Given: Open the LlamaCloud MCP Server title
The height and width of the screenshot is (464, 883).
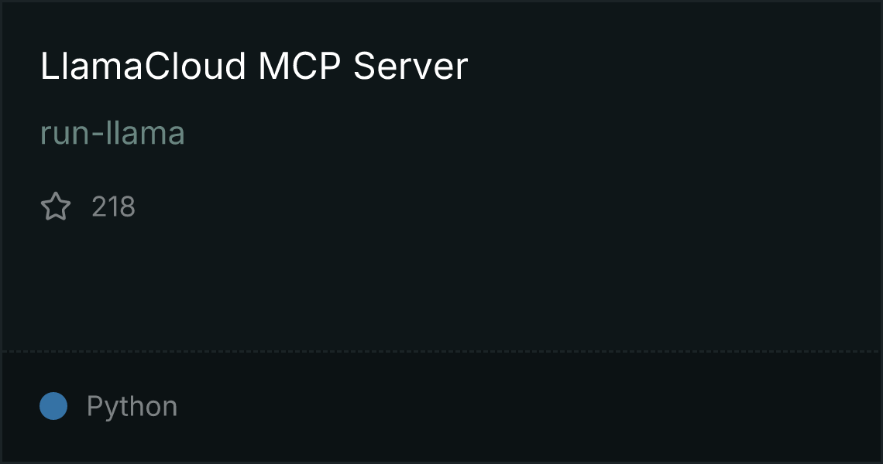Looking at the screenshot, I should click(x=254, y=66).
